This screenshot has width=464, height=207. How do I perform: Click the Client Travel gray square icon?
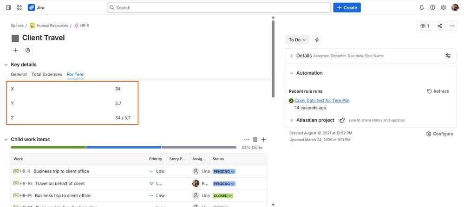(15, 38)
